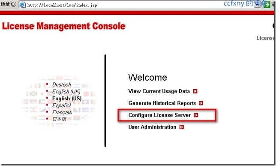Click the License text in the header
The image size is (276, 166).
(265, 38)
